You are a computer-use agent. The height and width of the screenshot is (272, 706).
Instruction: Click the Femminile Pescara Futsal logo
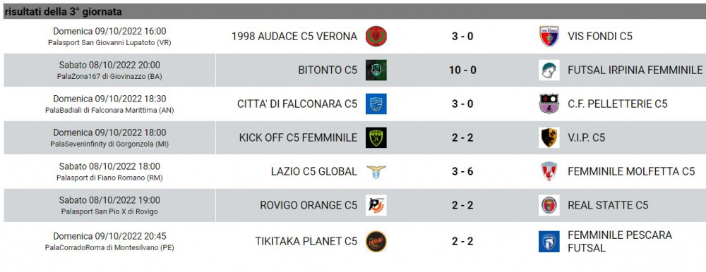pyautogui.click(x=549, y=242)
